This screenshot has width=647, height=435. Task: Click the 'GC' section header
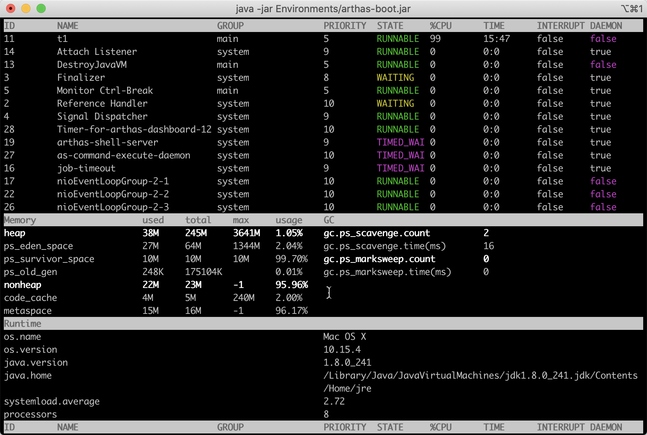pyautogui.click(x=329, y=220)
